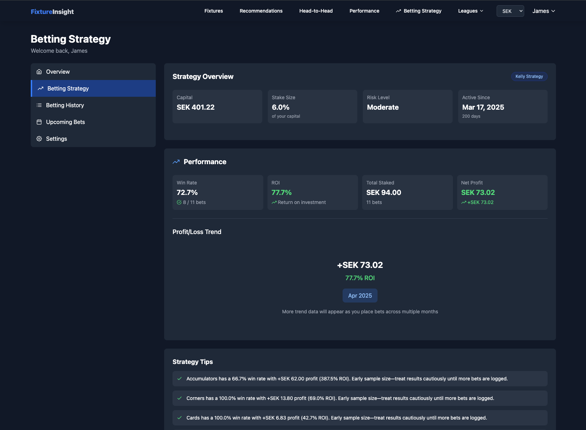Click the calendar icon for Upcoming Bets
The width and height of the screenshot is (586, 430).
39,122
